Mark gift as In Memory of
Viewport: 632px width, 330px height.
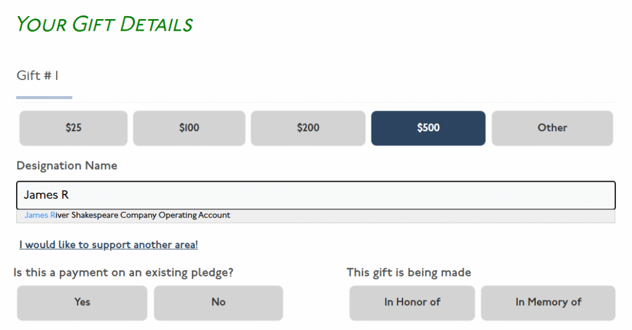548,302
